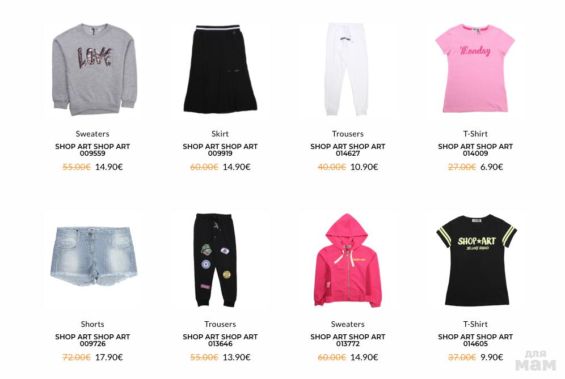Click the SHOP ART 014627 product title
The width and height of the screenshot is (565, 379).
348,150
